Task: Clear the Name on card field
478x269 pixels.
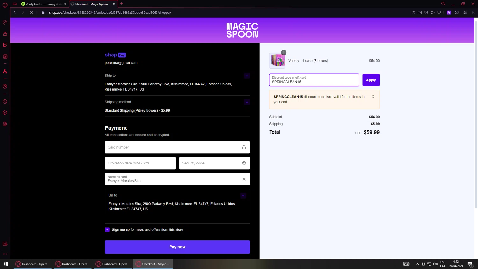Action: [244, 179]
